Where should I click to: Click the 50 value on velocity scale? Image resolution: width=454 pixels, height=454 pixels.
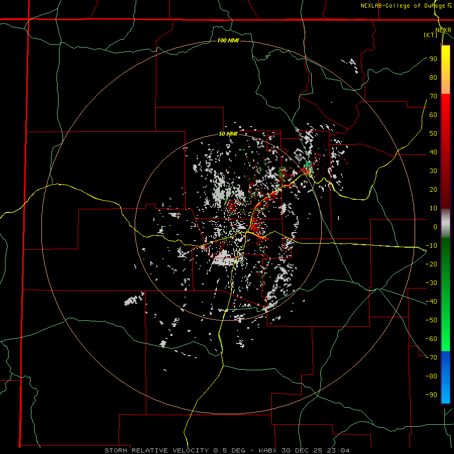coord(433,134)
